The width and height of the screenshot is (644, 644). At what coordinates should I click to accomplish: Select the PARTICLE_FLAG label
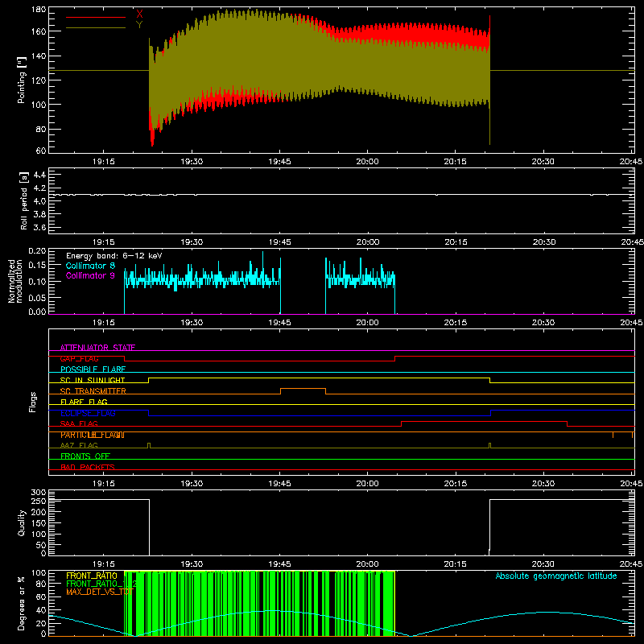coord(93,435)
